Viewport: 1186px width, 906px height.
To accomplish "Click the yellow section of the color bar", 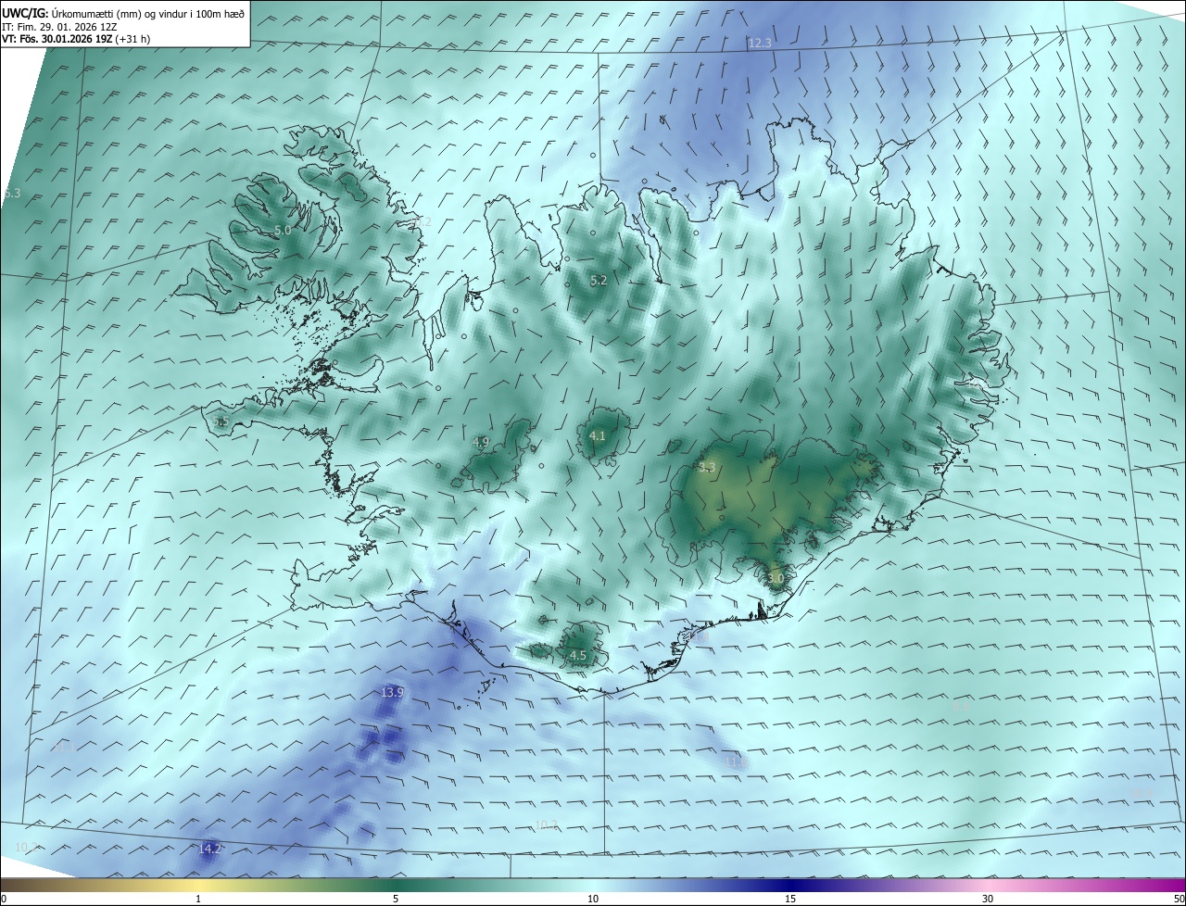I will [199, 885].
